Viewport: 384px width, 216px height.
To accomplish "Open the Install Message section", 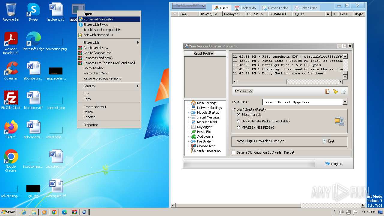I will 208,117.
